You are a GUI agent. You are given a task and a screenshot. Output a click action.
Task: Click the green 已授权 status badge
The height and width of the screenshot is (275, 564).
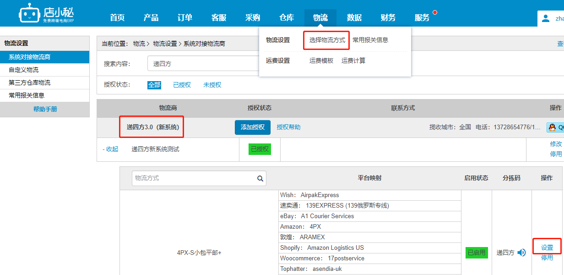(260, 149)
